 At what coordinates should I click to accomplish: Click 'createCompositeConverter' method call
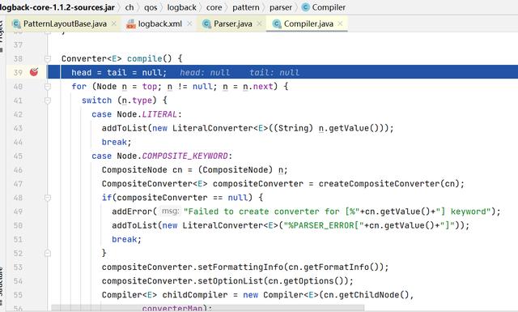(x=380, y=184)
